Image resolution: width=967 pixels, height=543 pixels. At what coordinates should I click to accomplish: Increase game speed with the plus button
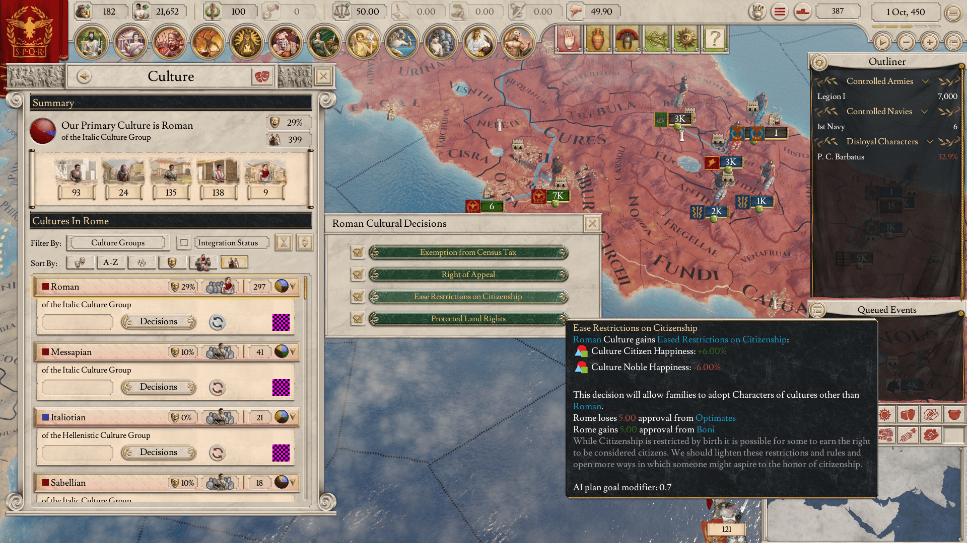pyautogui.click(x=930, y=42)
